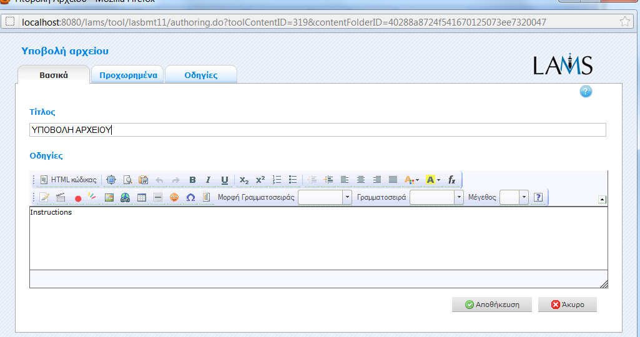640x337 pixels.
Task: Switch to the Οδηγίες tab
Action: click(201, 75)
